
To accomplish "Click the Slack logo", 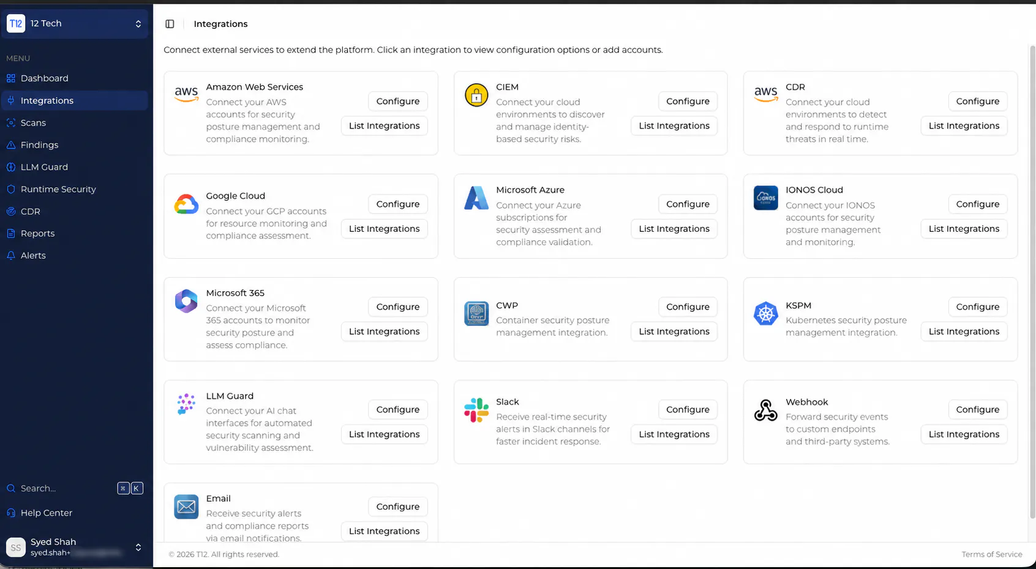I will (476, 410).
